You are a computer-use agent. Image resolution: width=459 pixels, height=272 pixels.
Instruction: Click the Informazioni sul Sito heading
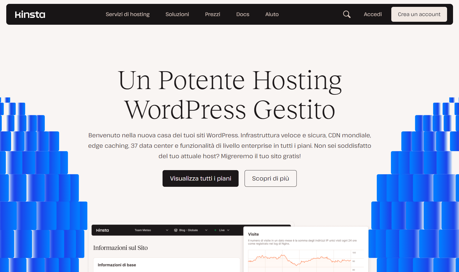(120, 248)
